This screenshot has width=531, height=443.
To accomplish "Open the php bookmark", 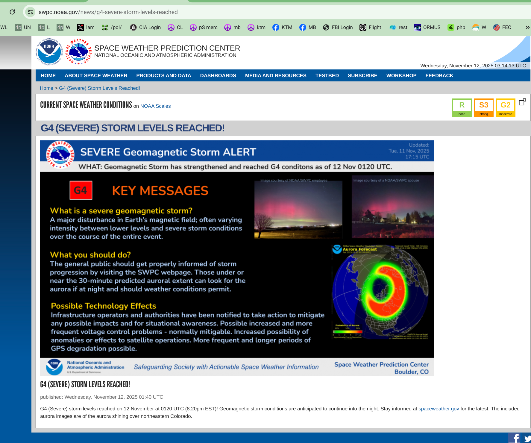I will click(456, 28).
